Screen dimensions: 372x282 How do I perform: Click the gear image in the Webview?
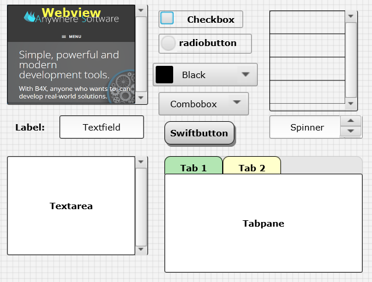point(121,87)
